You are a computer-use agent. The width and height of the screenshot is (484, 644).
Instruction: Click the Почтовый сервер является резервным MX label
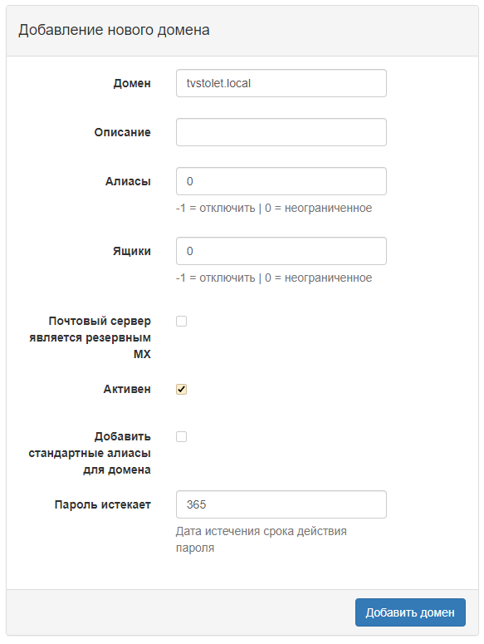click(x=90, y=337)
